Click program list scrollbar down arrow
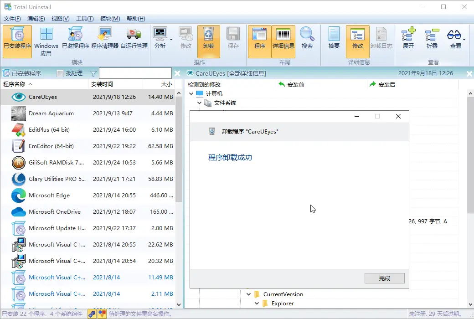474x319 pixels. coord(179,305)
